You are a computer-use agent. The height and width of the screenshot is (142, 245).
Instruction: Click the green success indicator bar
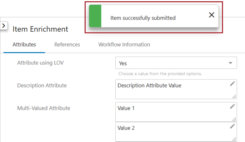[x=95, y=16]
